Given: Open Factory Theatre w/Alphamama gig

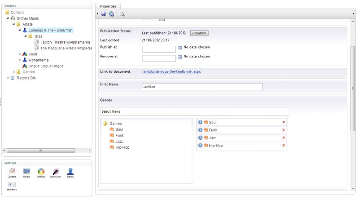Looking at the screenshot, I should (x=65, y=42).
